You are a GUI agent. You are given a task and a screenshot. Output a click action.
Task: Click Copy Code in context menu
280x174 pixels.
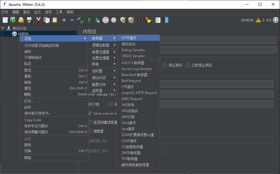pyautogui.click(x=54, y=120)
